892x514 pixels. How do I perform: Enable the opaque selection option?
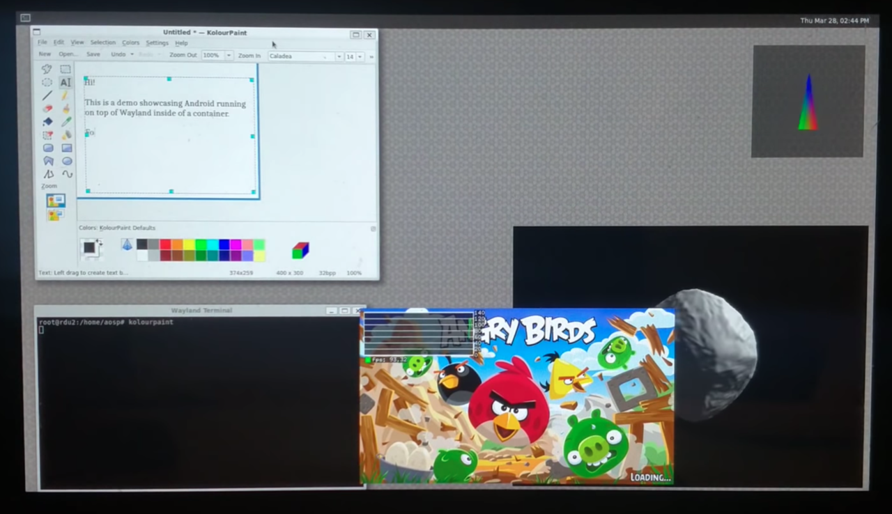point(56,201)
